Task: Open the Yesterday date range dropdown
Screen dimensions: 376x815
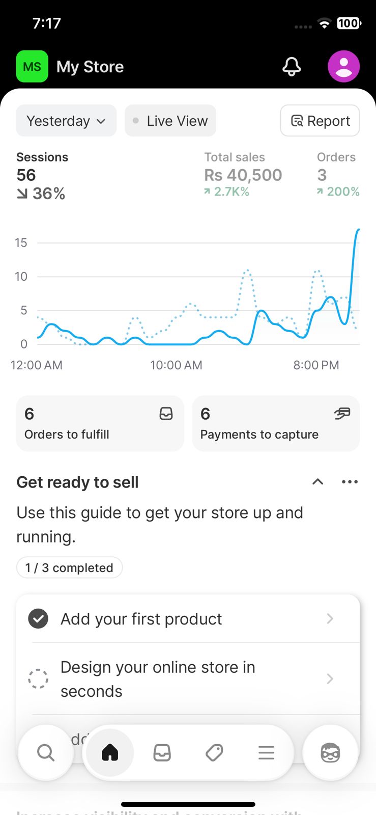Action: [x=66, y=121]
